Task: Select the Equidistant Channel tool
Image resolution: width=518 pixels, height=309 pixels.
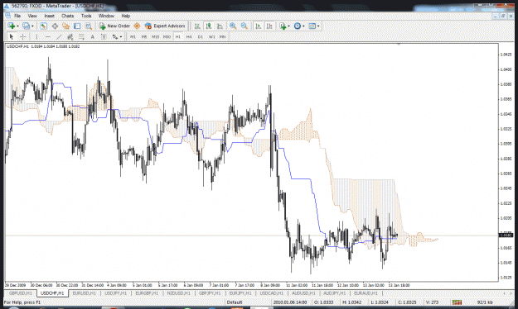Action: tap(70, 36)
